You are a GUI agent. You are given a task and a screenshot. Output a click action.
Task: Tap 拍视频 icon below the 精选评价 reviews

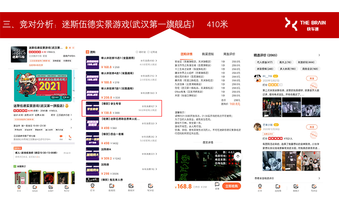(x=278, y=187)
